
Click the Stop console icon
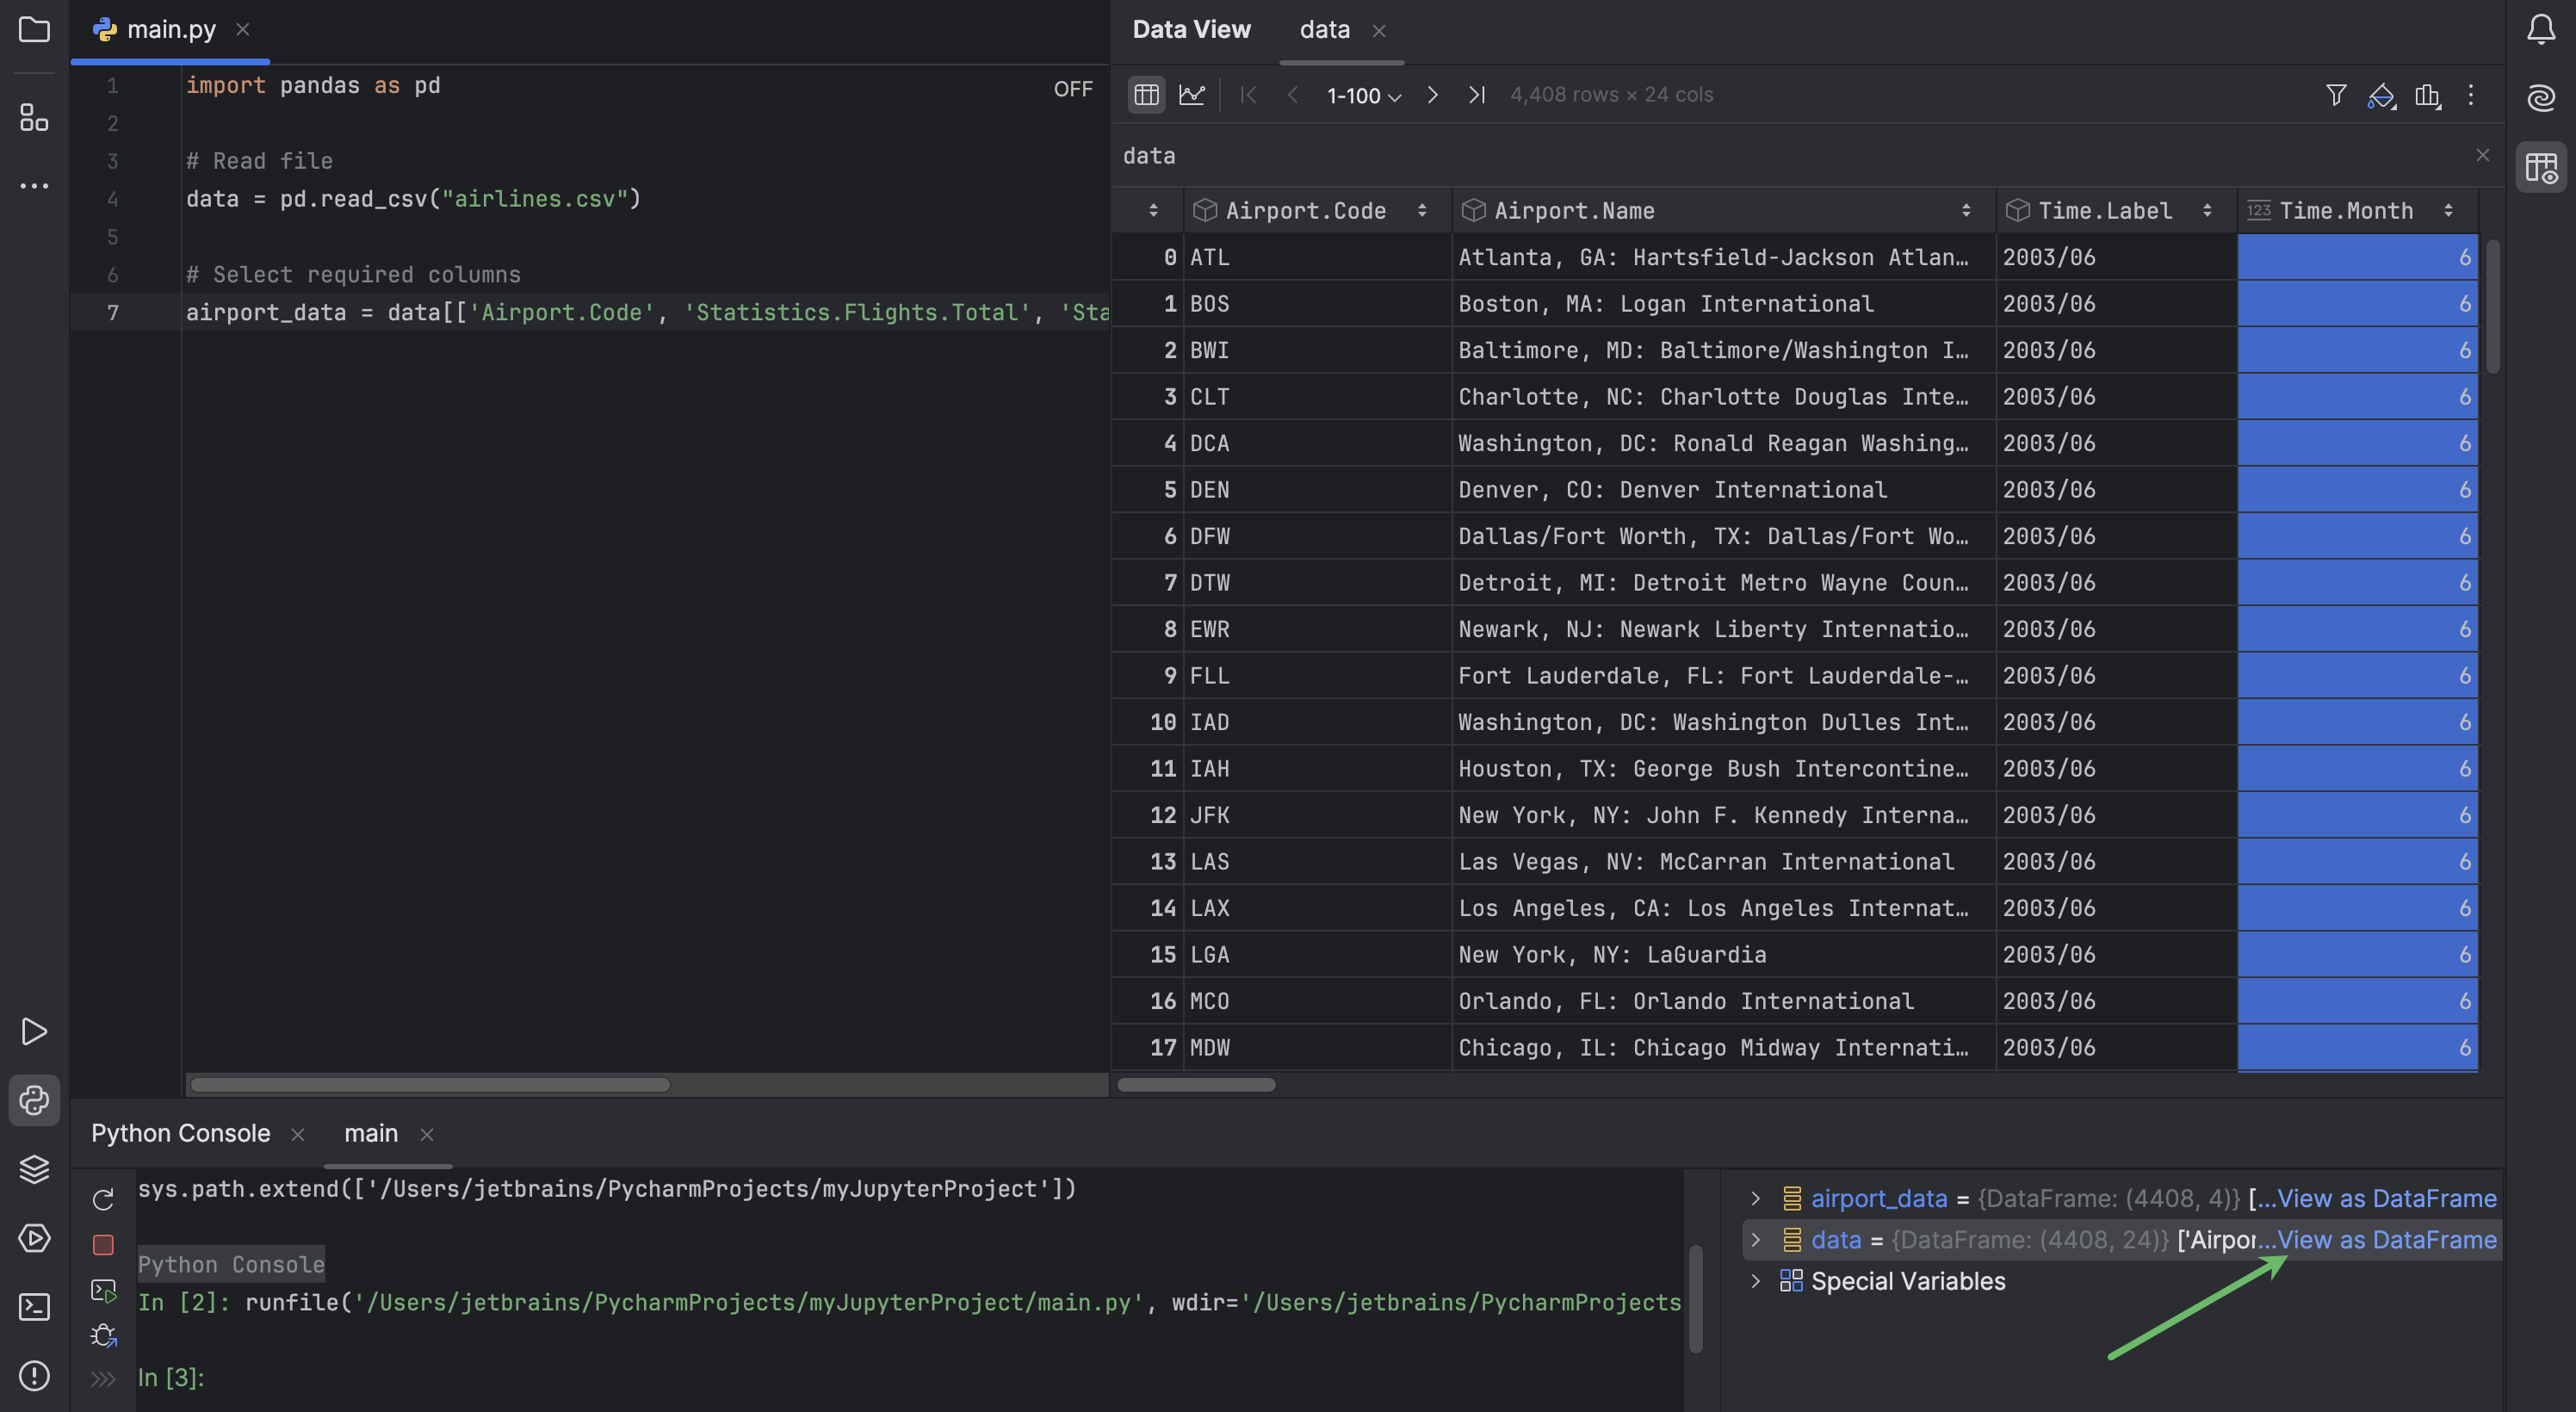pos(103,1245)
